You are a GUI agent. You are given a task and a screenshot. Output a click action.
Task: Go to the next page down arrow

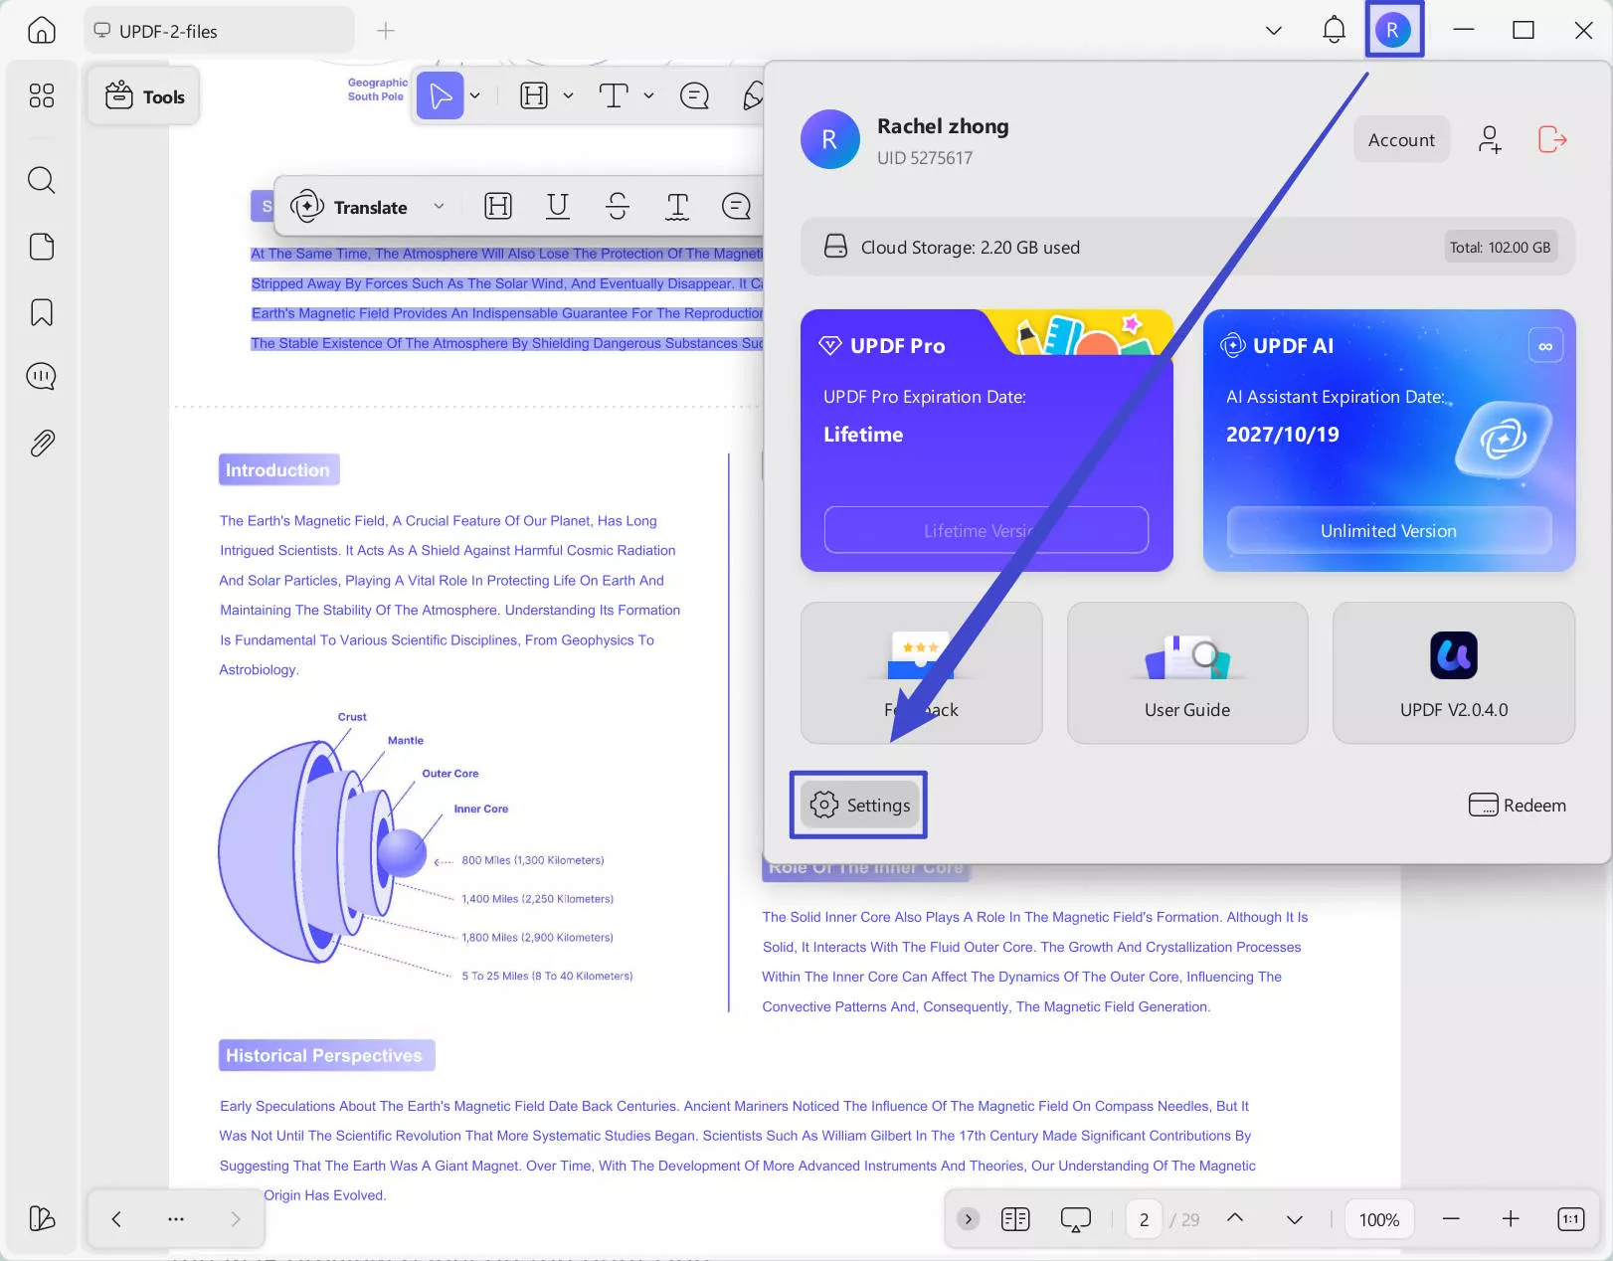[1295, 1219]
